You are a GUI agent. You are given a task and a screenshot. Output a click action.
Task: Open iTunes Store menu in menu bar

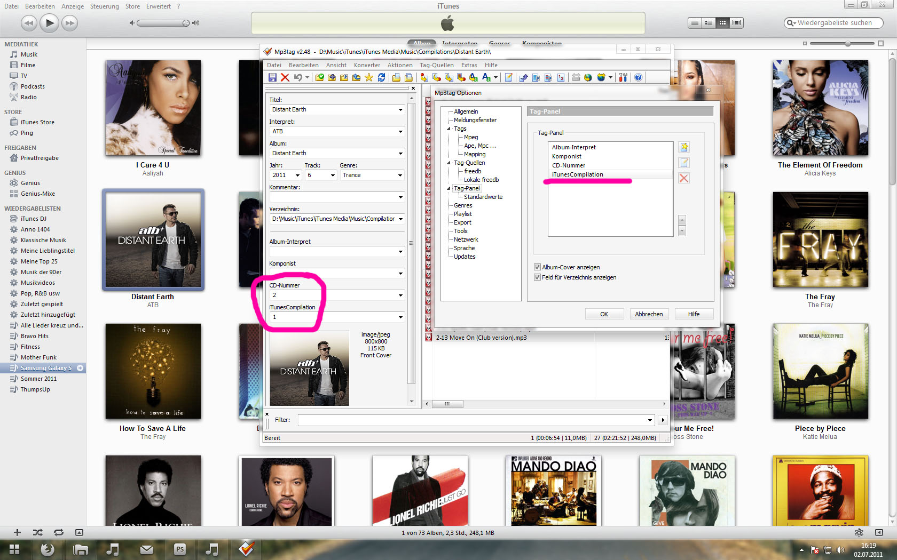(x=132, y=6)
